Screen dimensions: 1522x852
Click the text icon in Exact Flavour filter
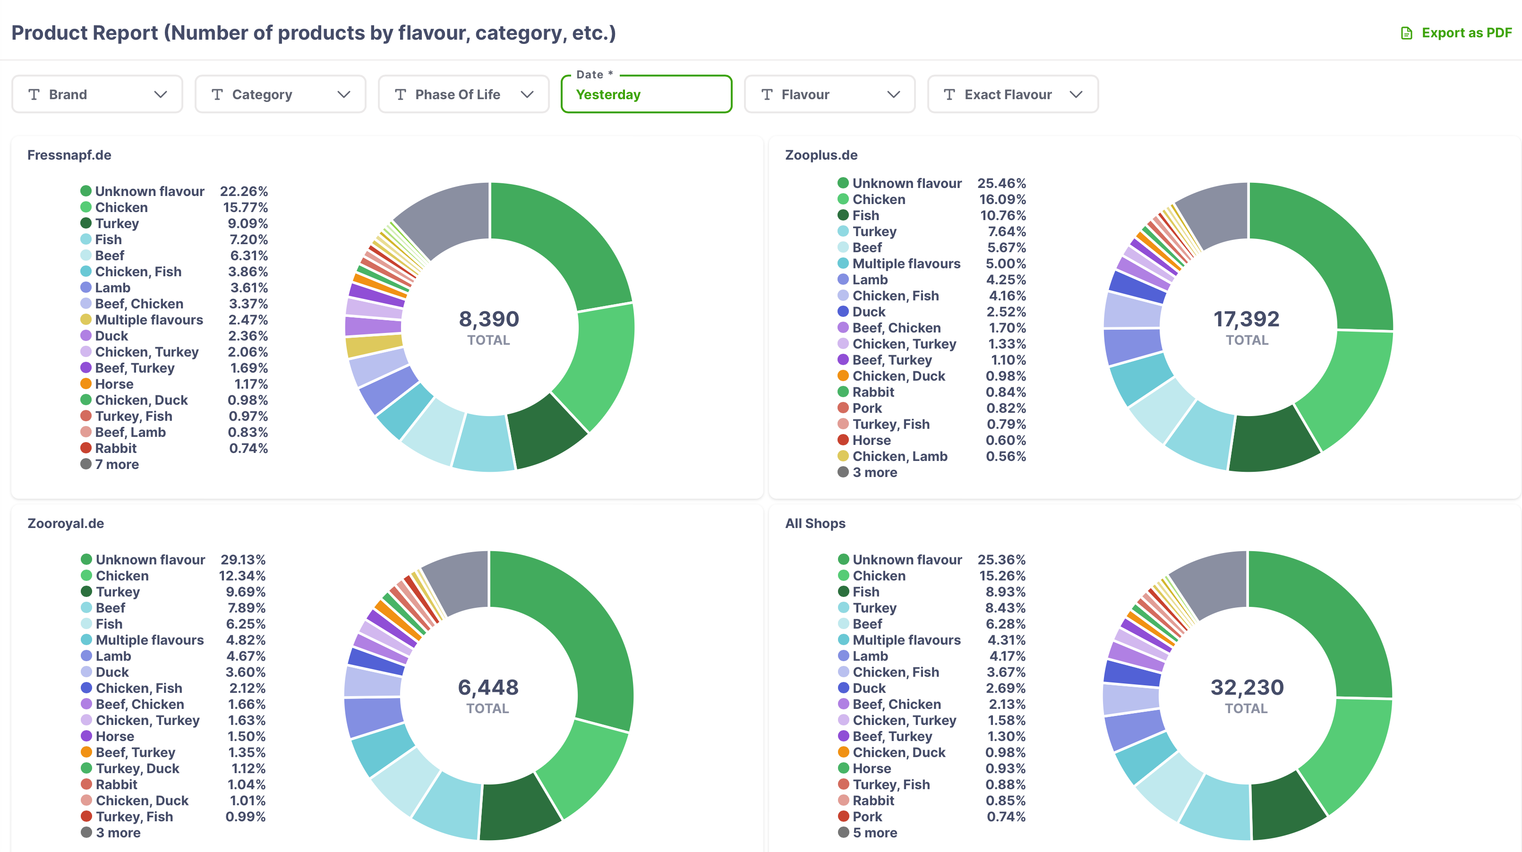pos(949,94)
